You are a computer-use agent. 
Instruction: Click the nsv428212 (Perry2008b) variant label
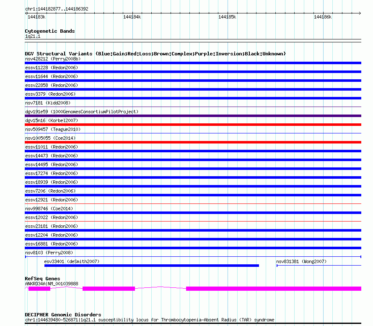pyautogui.click(x=53, y=59)
